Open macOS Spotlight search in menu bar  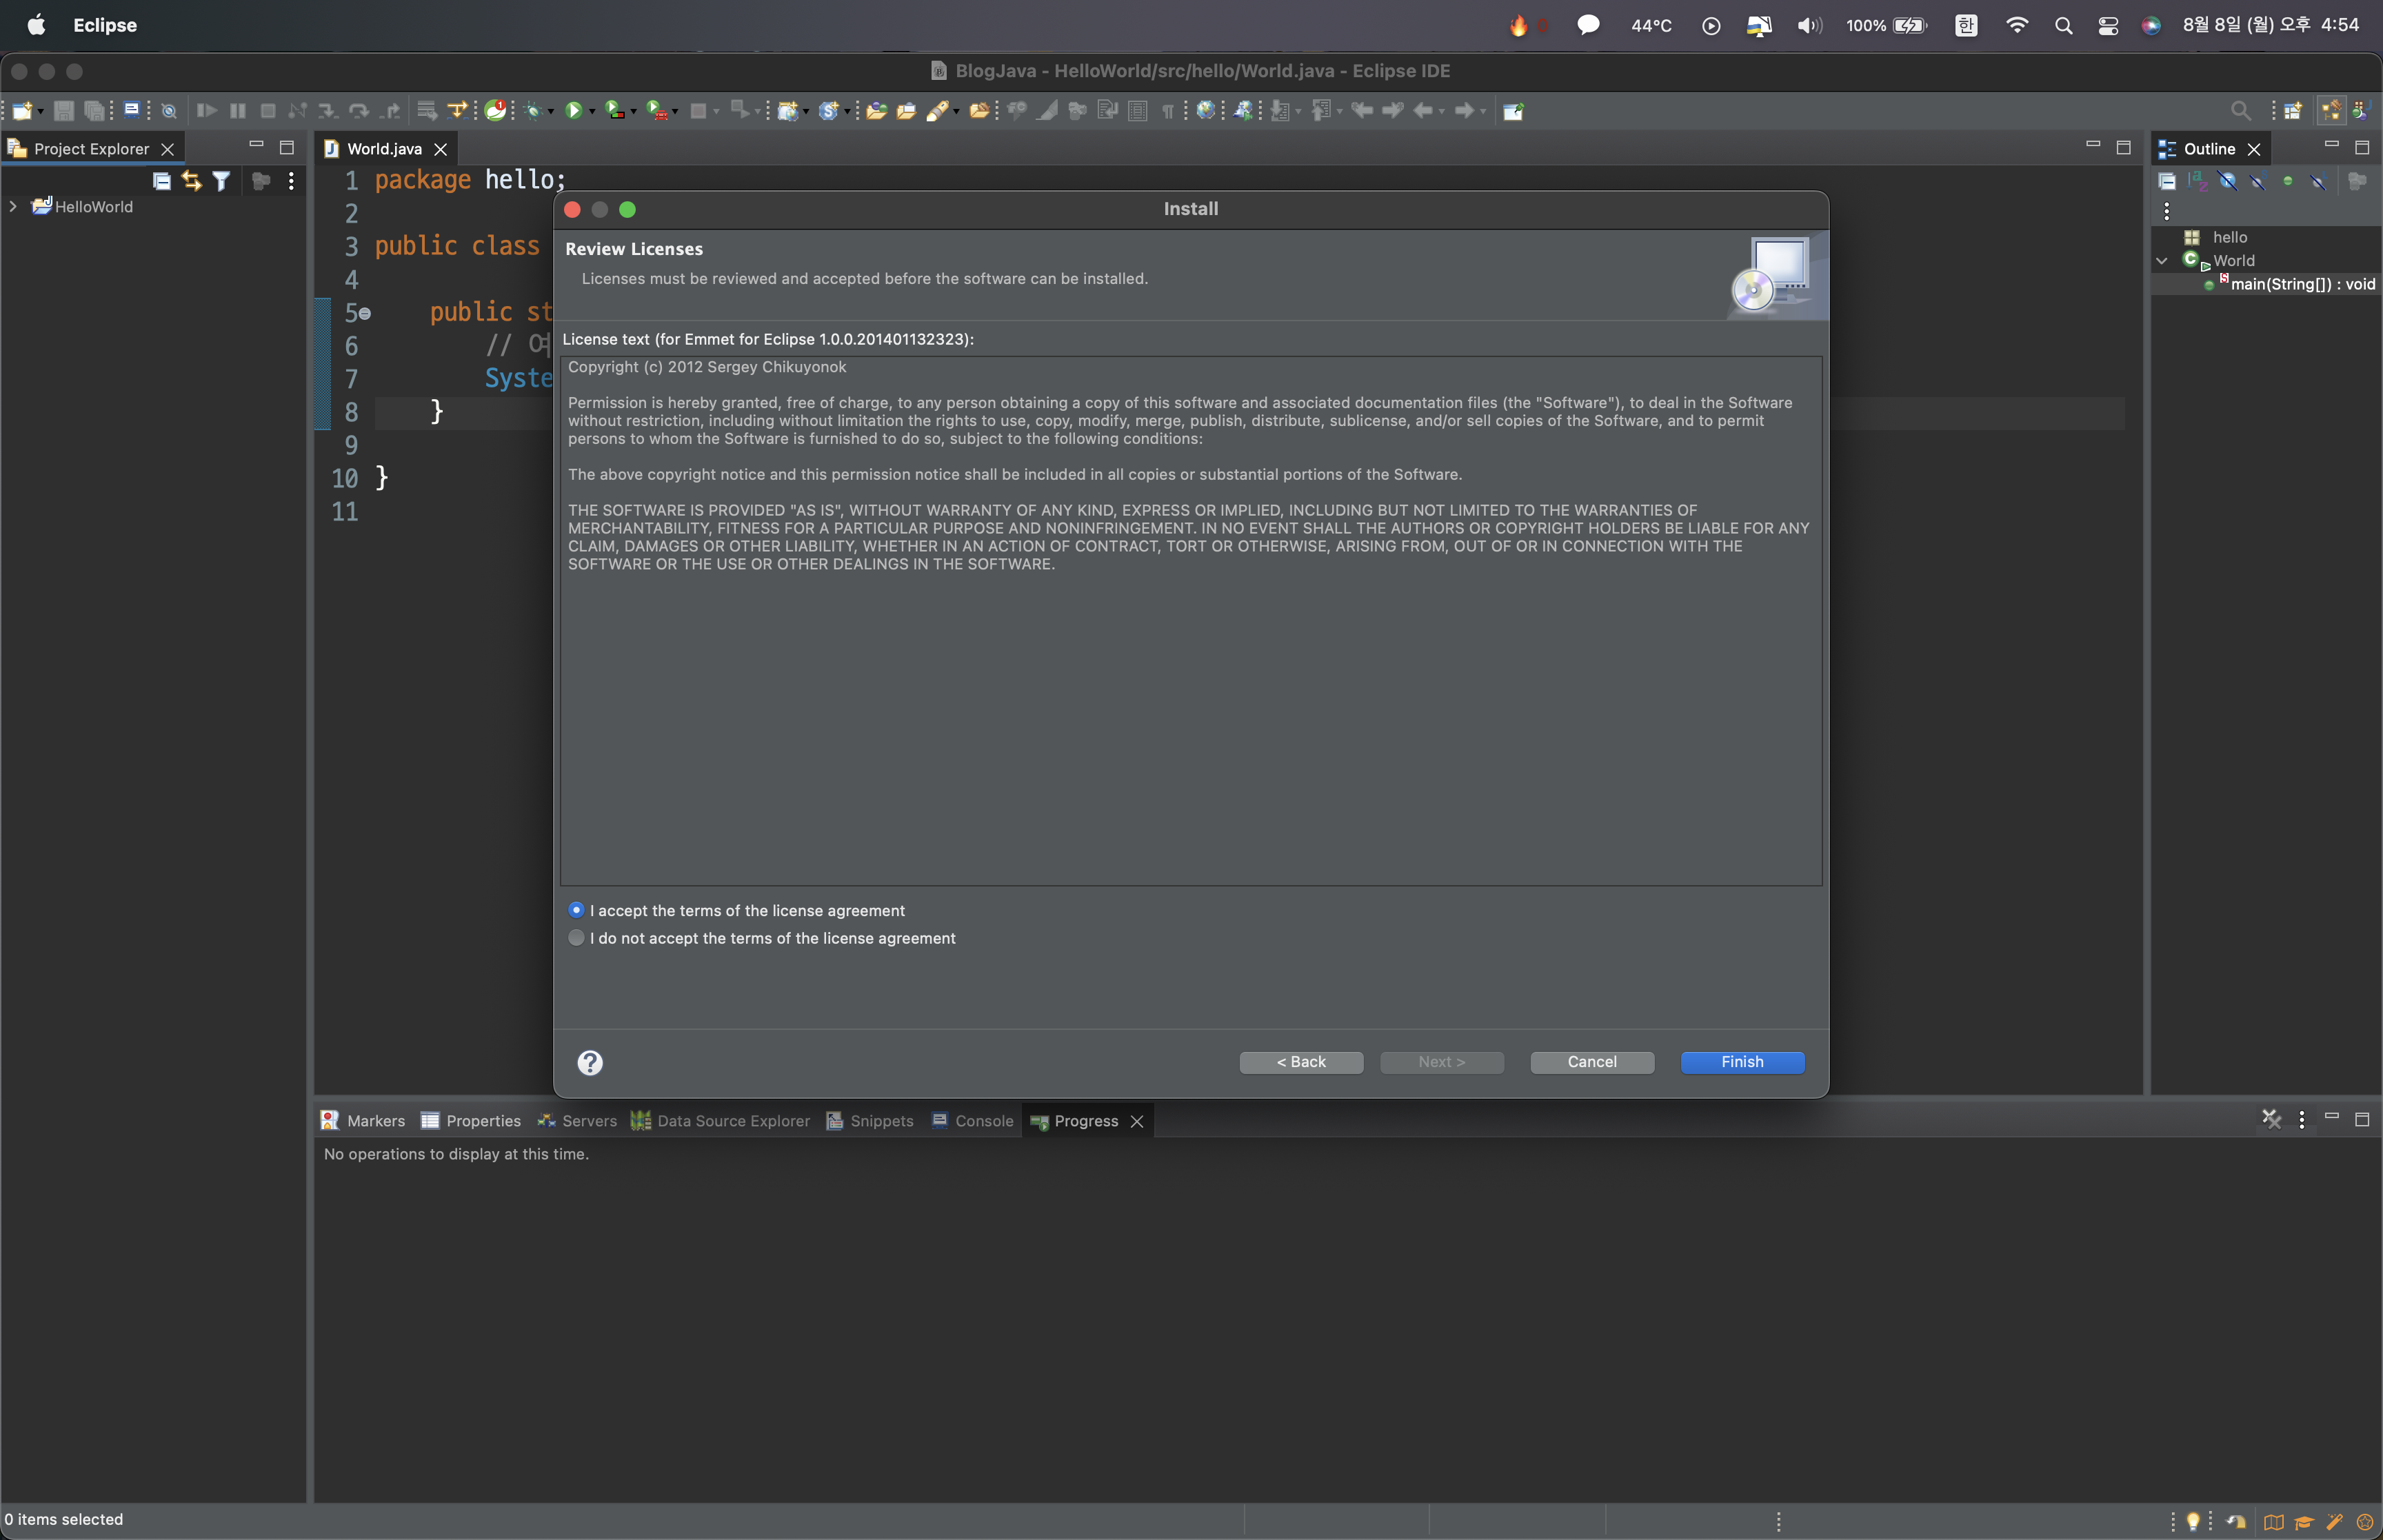pos(2063,26)
